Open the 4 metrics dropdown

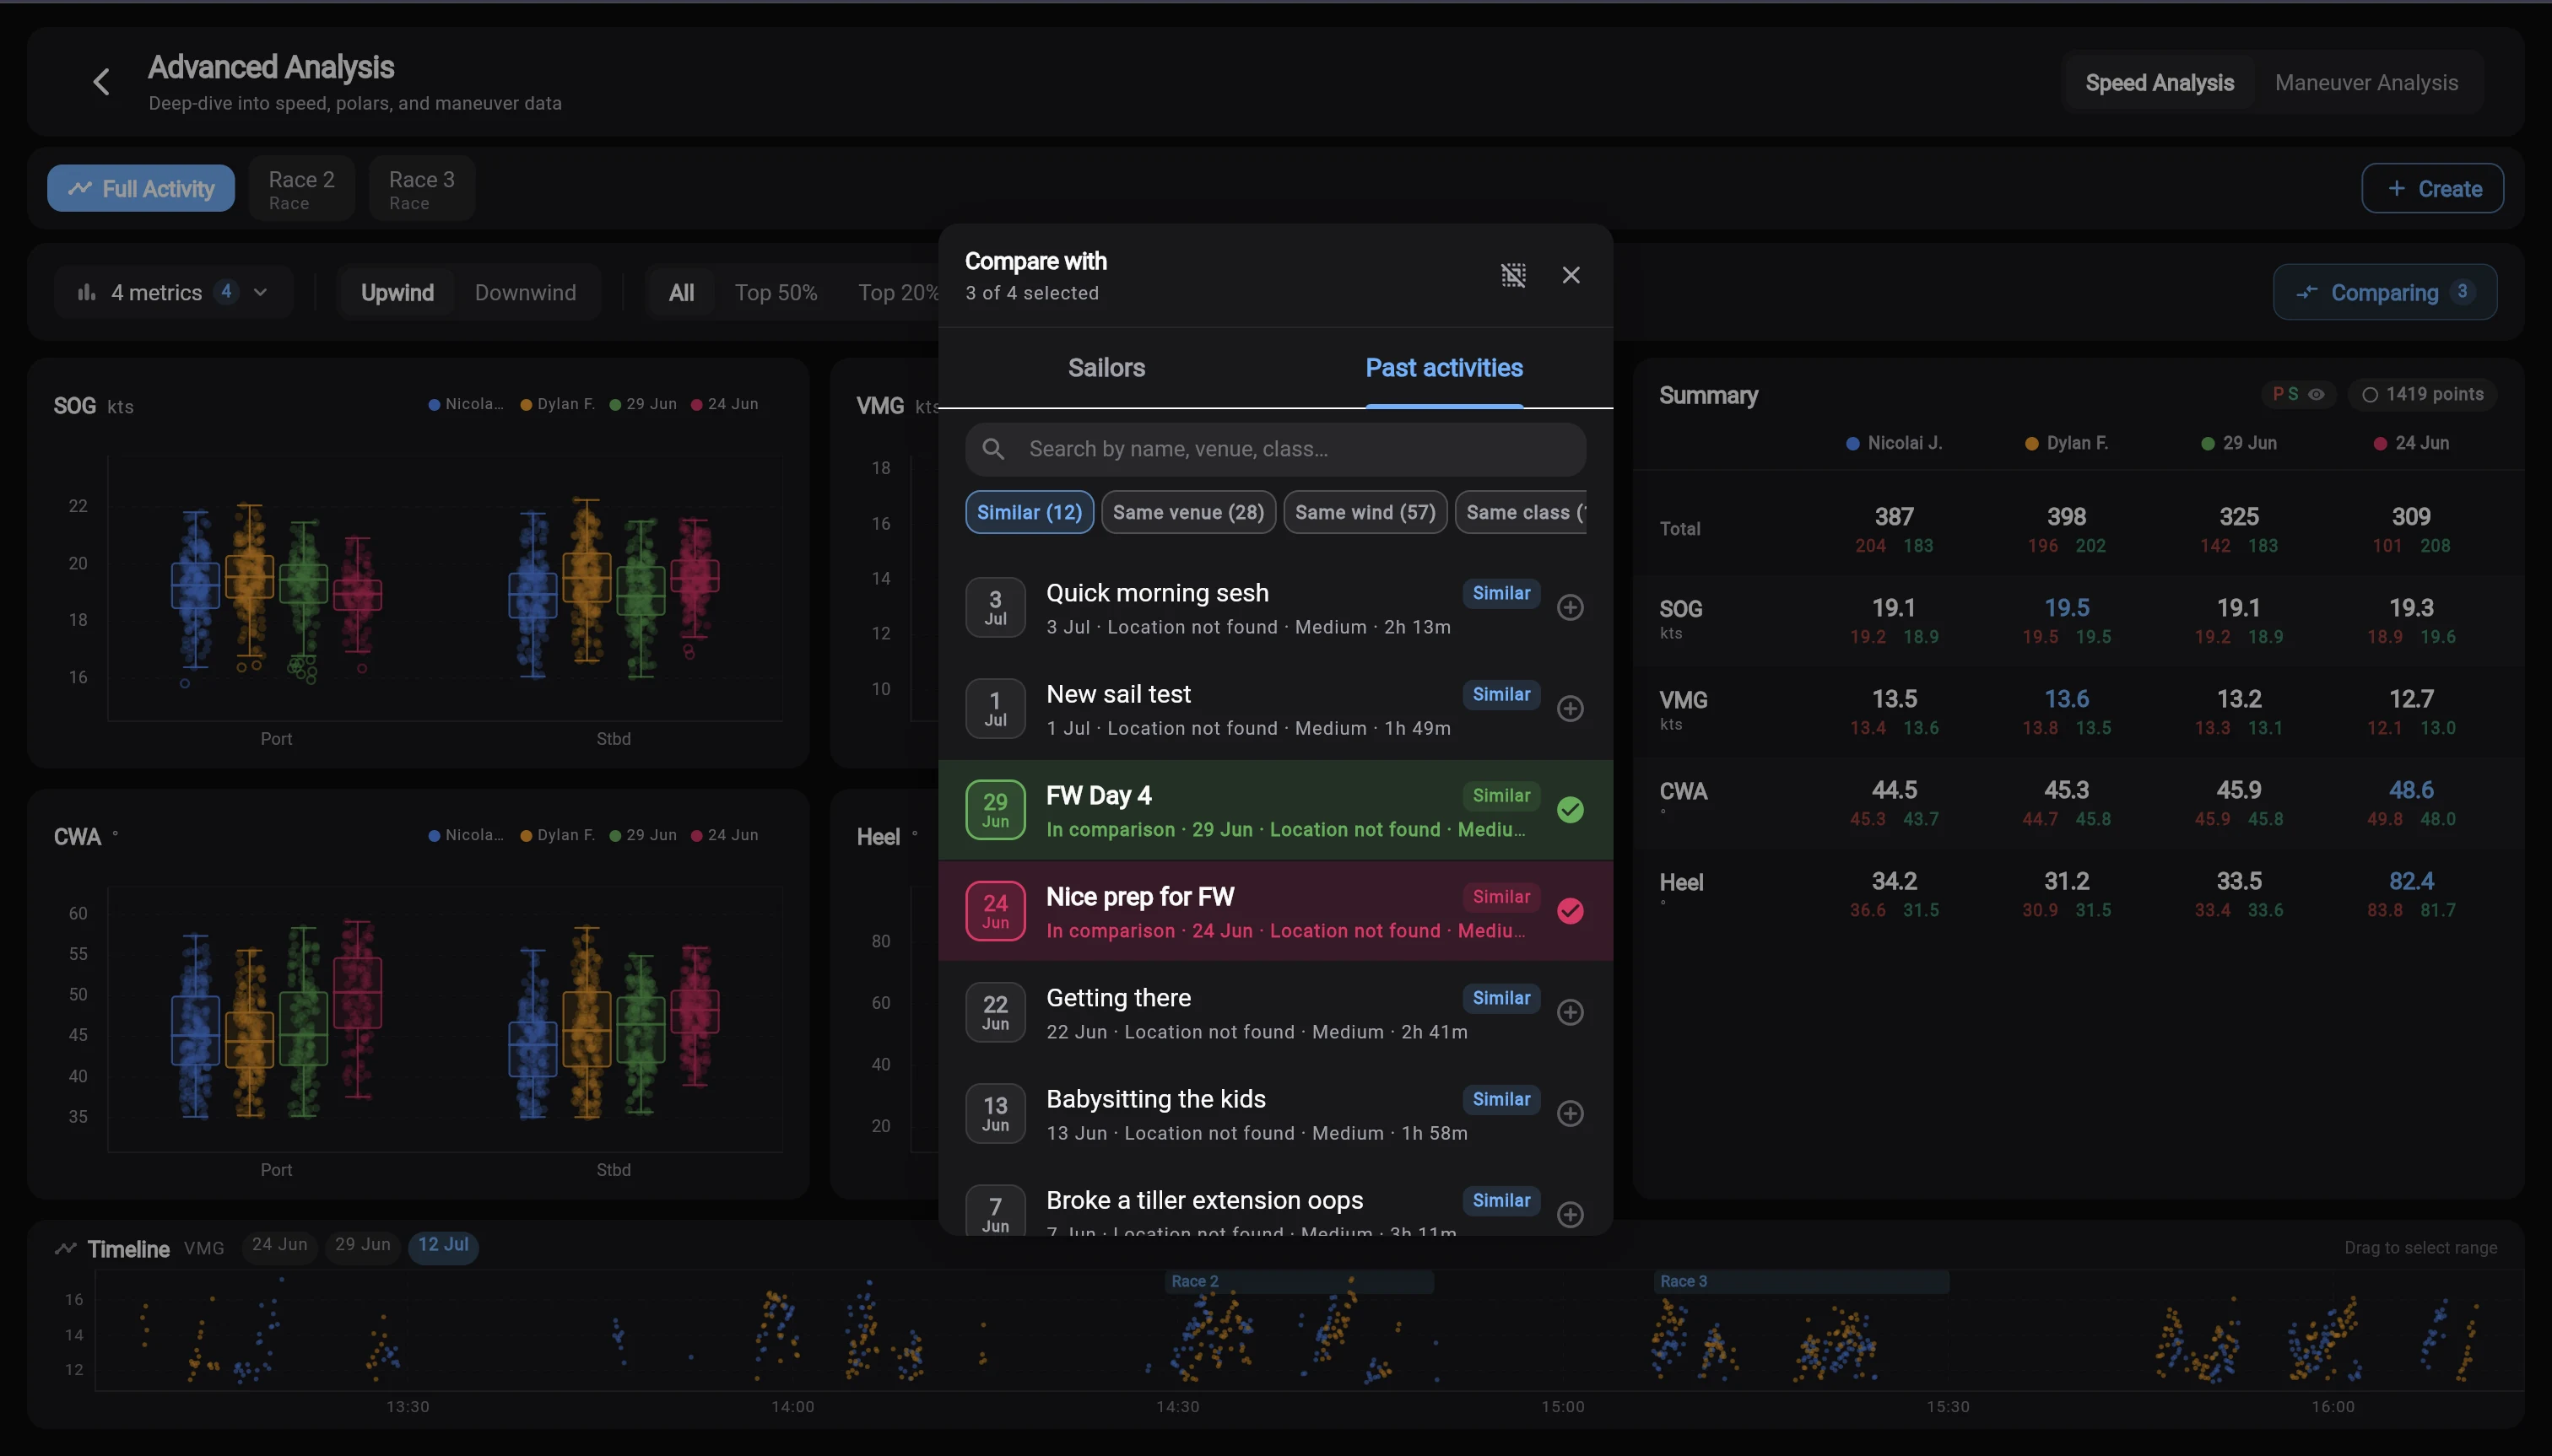[x=173, y=292]
